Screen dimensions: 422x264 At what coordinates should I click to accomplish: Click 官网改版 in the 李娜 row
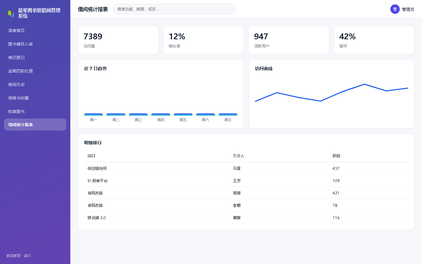95,205
